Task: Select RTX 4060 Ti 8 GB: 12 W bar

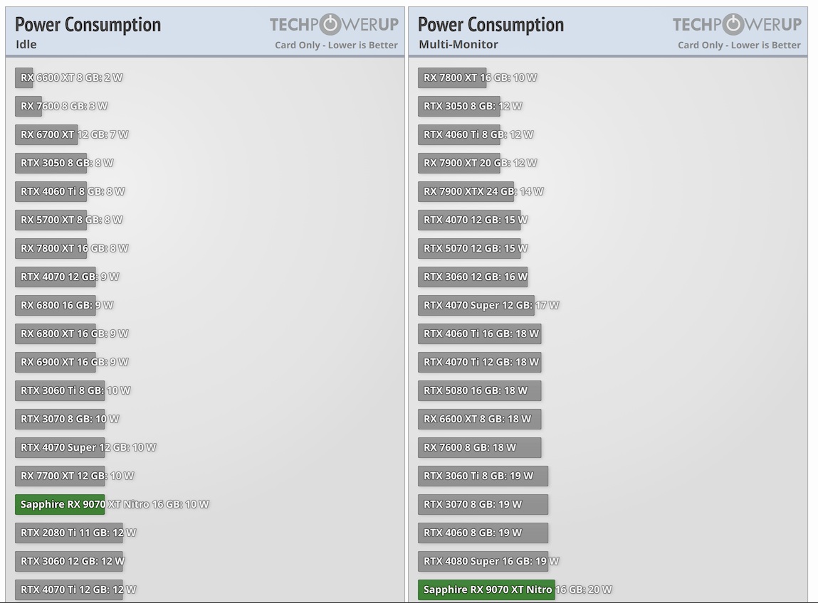Action: pyautogui.click(x=459, y=134)
